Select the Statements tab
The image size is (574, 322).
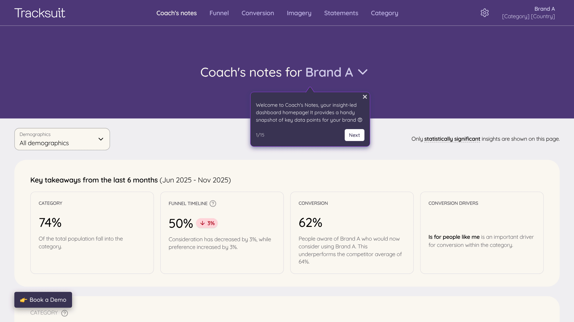[x=341, y=13]
